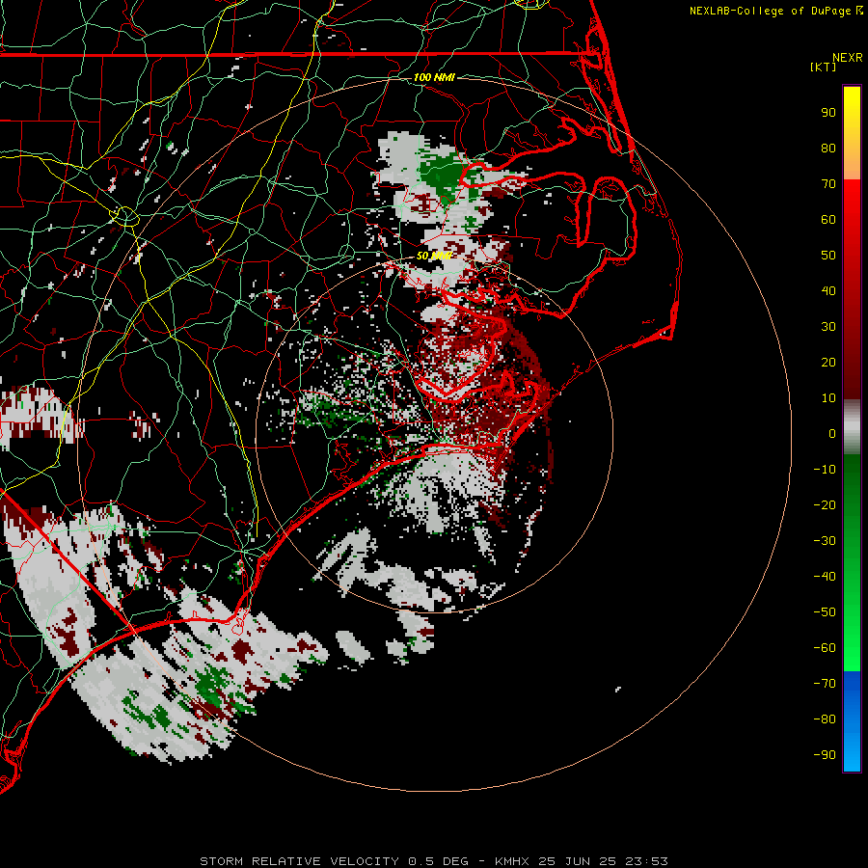Select the -60 knot scale label
This screenshot has height=868, width=868.
click(x=825, y=648)
